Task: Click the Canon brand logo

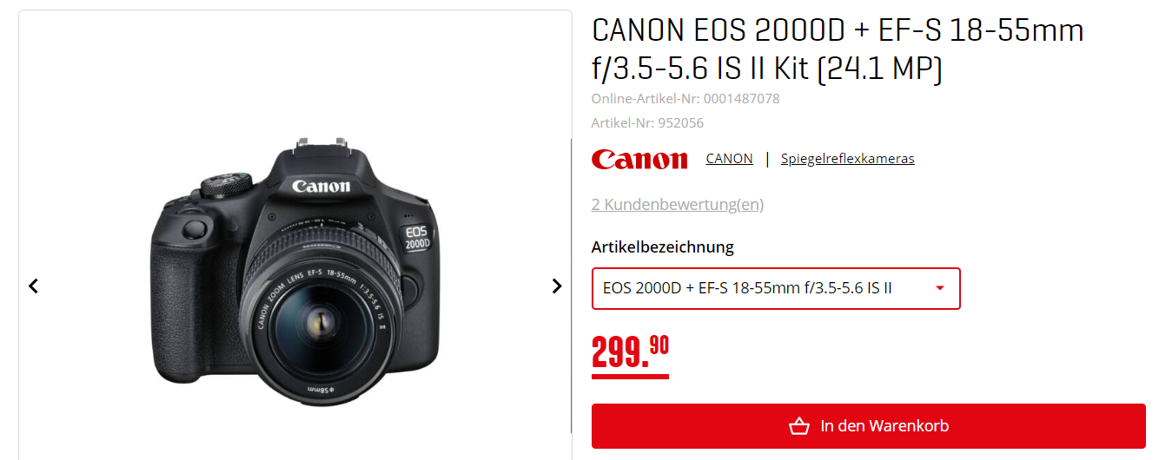Action: pos(639,159)
